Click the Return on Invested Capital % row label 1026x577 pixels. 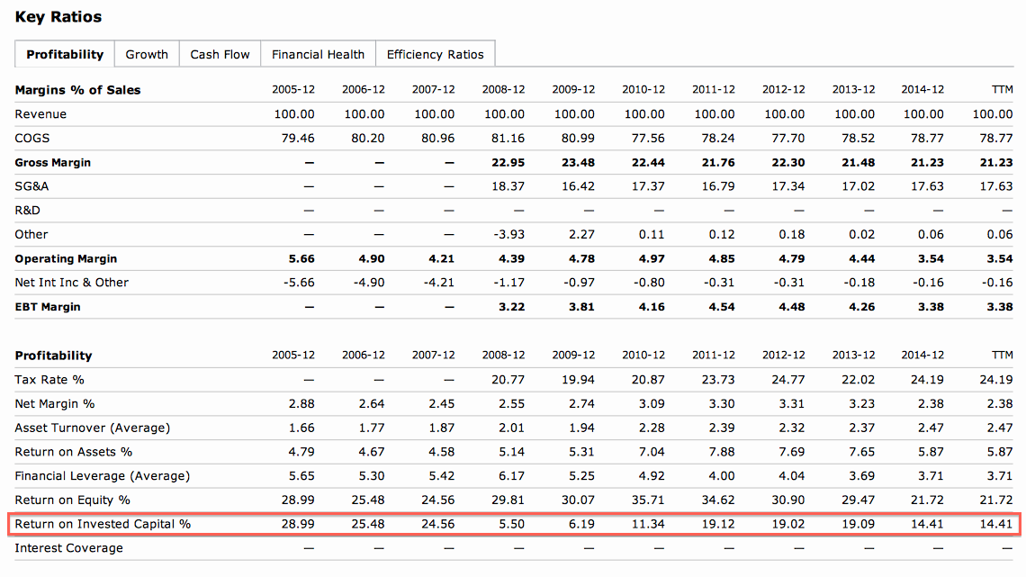click(103, 524)
